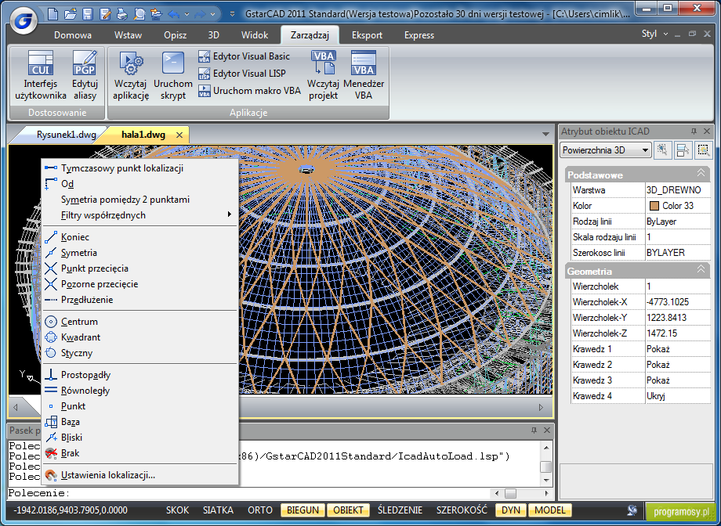Open Edytor Visual LISP
This screenshot has height=526, width=721.
pos(242,74)
